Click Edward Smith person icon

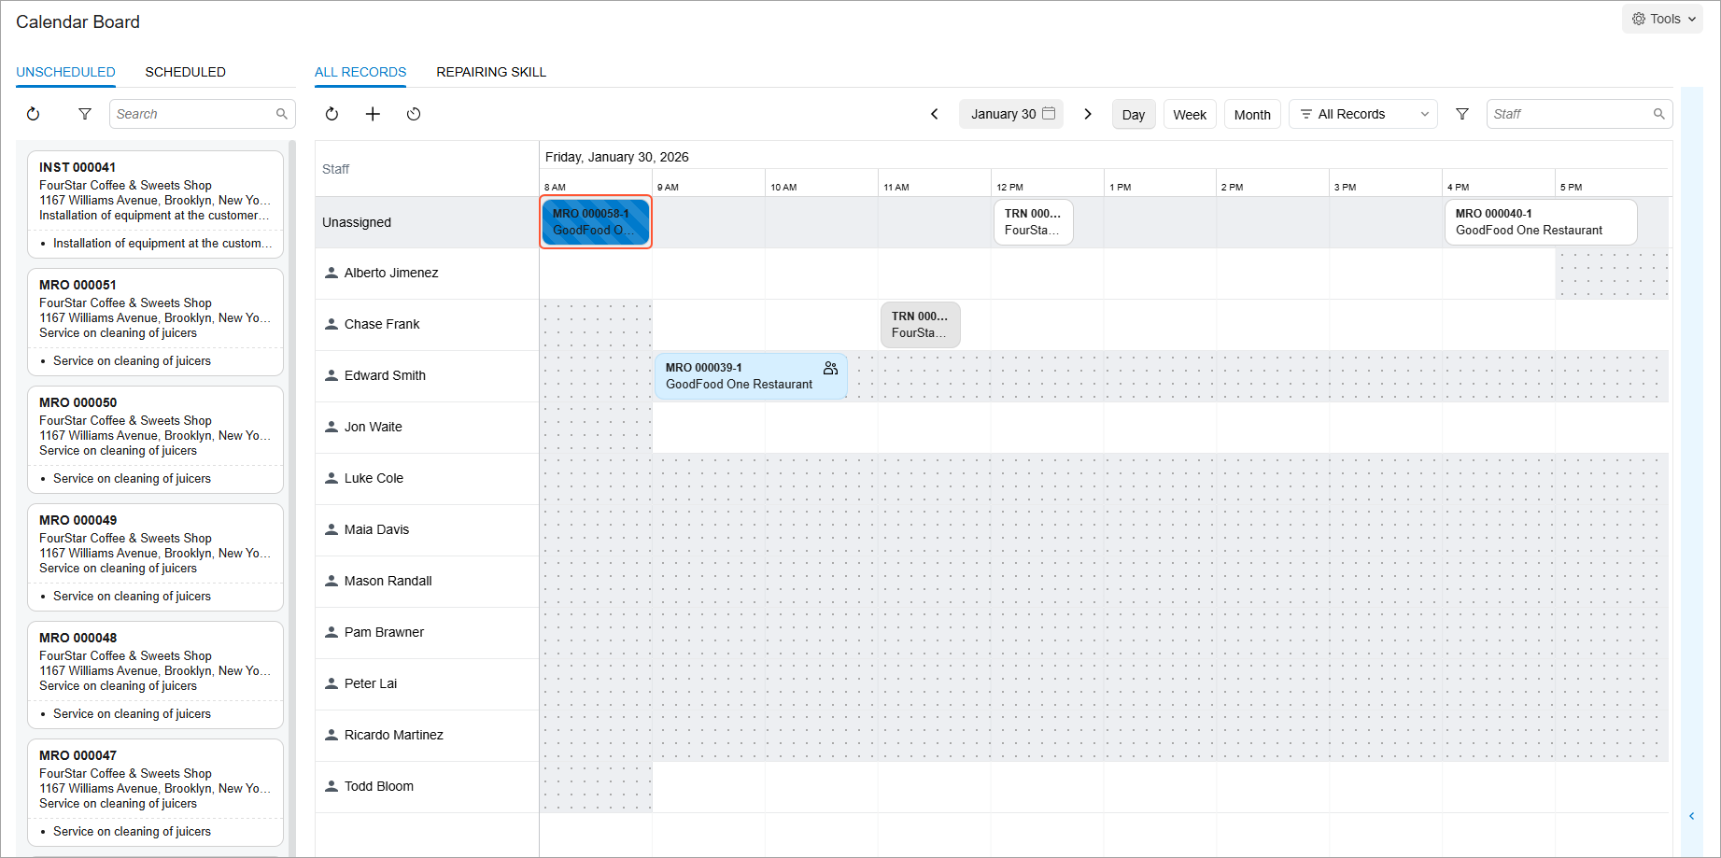331,375
